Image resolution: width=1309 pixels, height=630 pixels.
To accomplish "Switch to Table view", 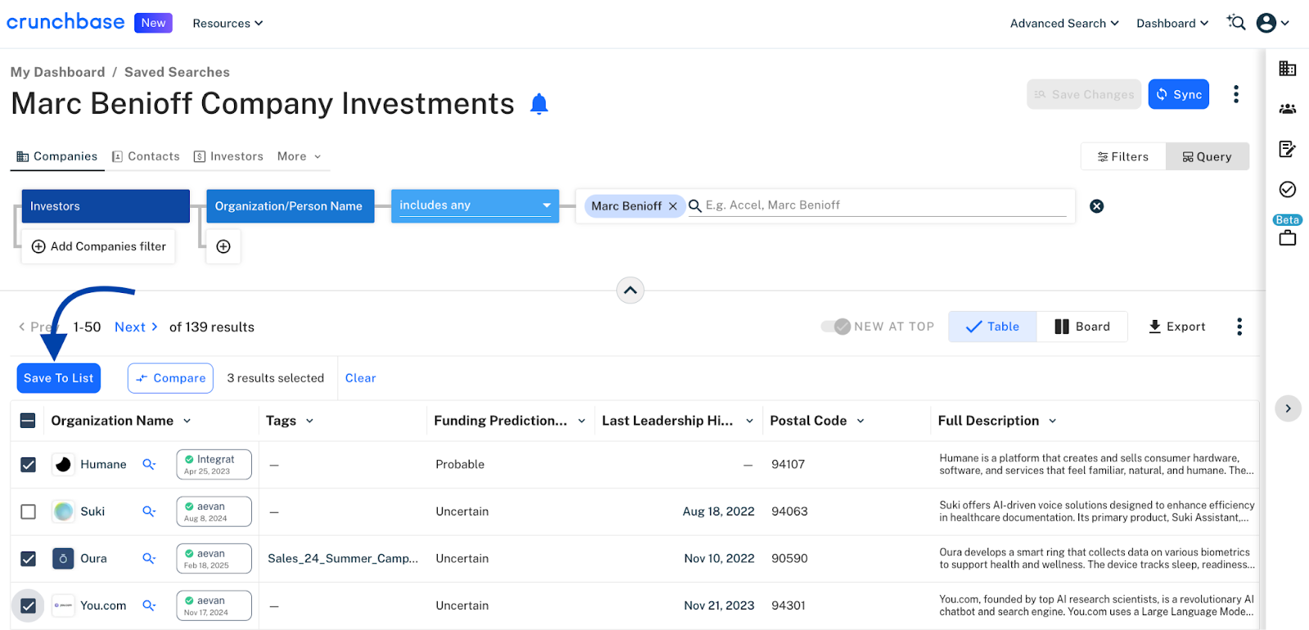I will 992,326.
